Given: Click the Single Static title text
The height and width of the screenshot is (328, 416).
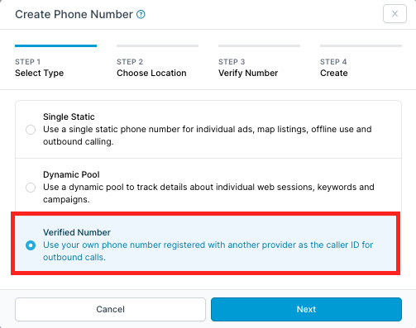Looking at the screenshot, I should coord(69,116).
